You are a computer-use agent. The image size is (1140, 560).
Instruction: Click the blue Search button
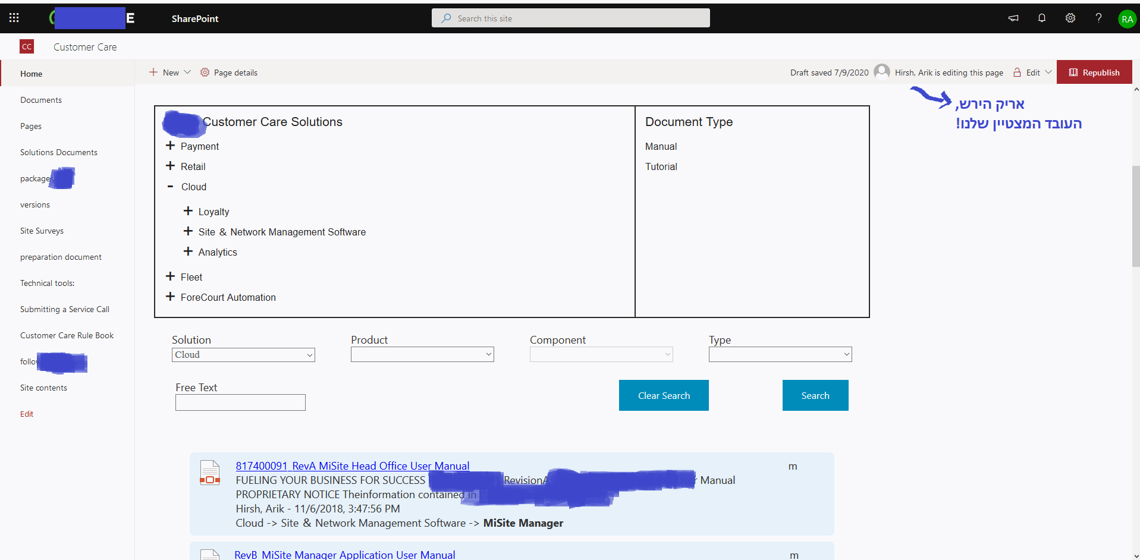(x=815, y=395)
